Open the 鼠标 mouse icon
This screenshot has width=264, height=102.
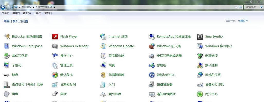pos(55,94)
